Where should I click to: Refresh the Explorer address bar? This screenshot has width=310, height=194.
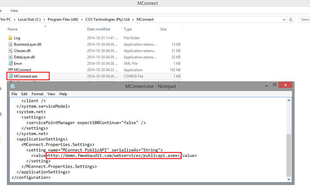click(291, 20)
